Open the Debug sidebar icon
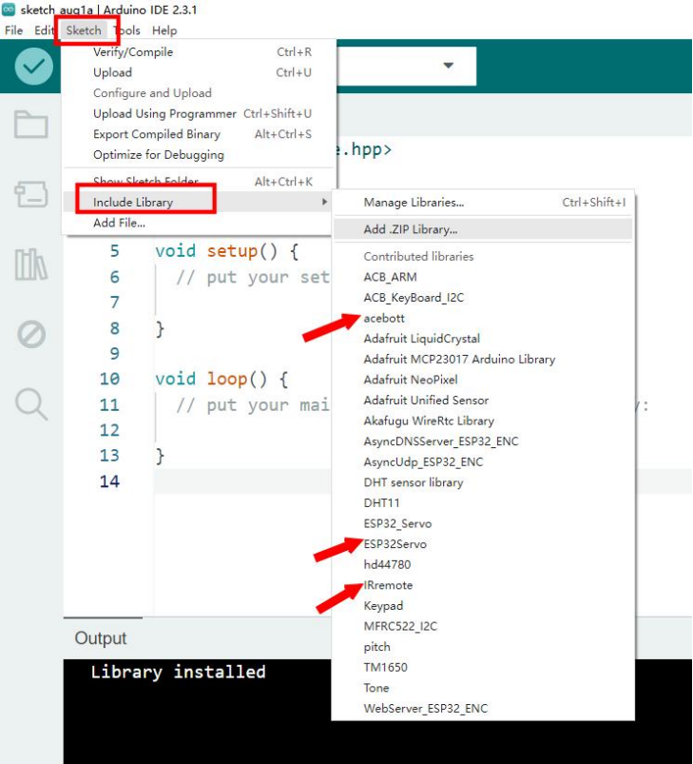 (x=30, y=334)
